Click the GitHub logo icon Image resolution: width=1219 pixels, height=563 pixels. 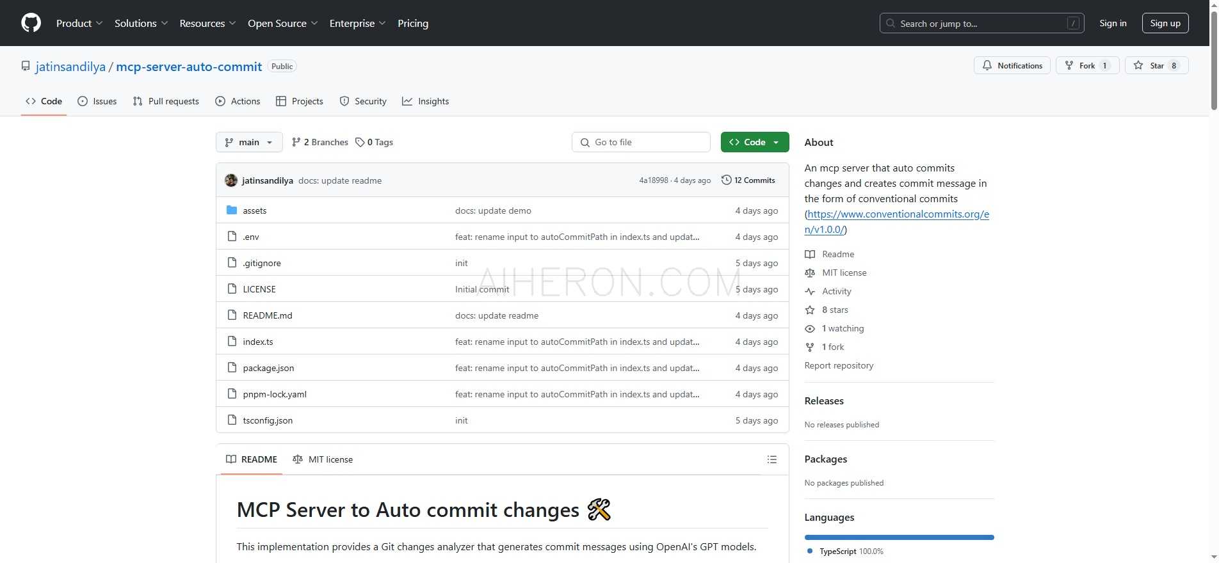click(x=31, y=23)
